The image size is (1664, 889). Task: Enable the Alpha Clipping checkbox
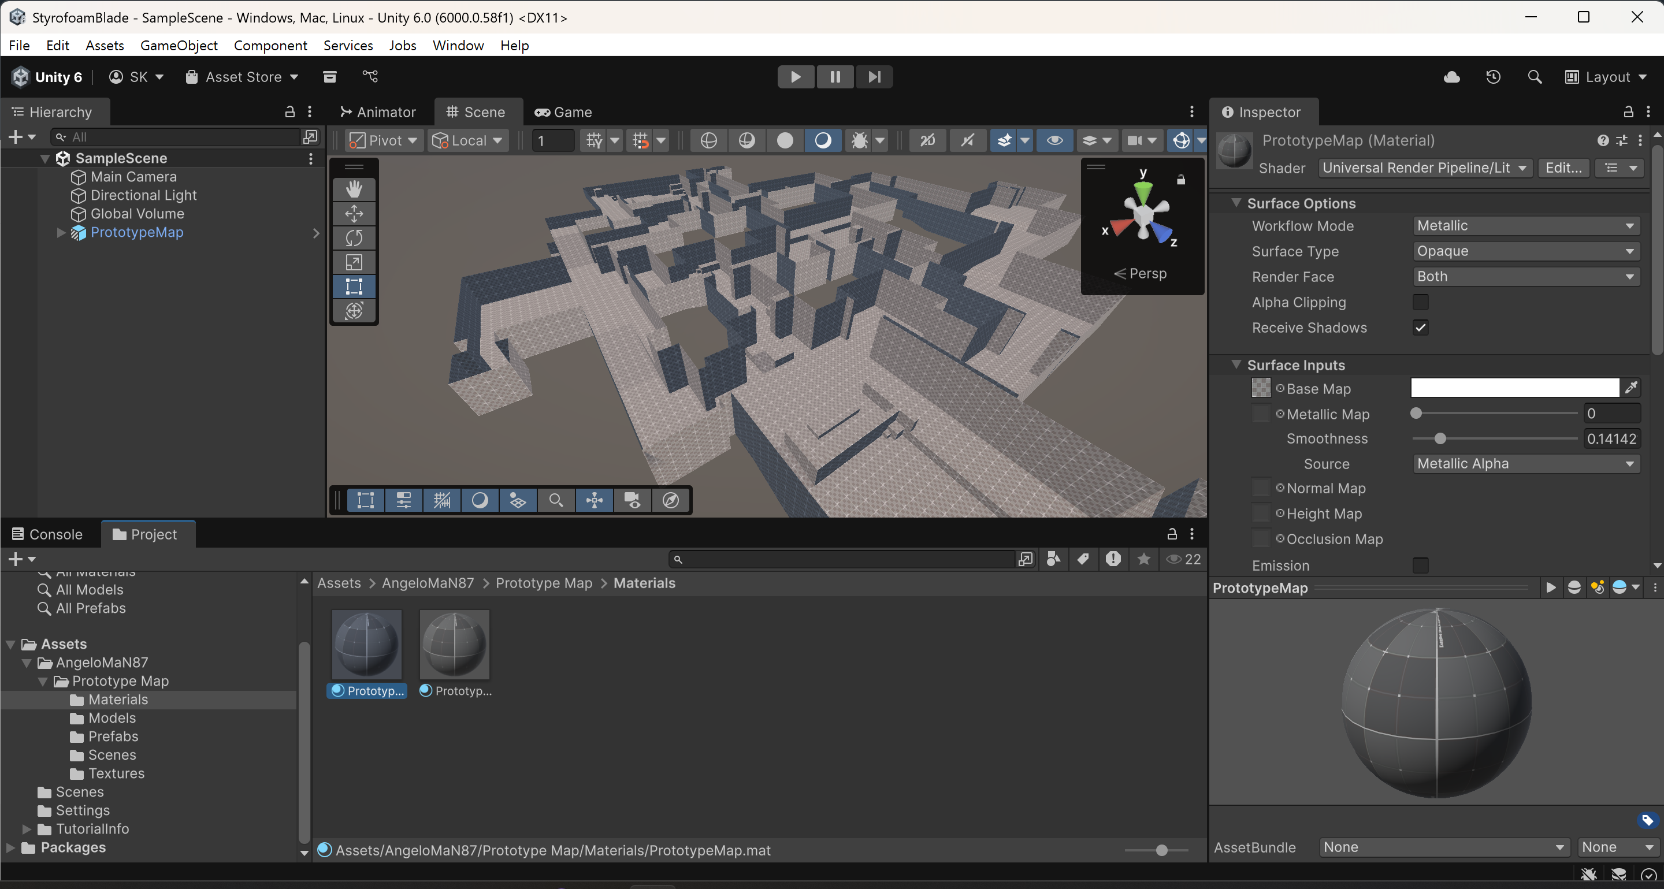click(1420, 302)
